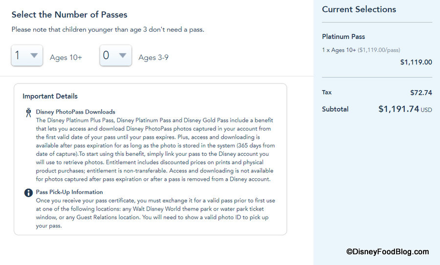Click the "Pass Pick-Up Information" title
This screenshot has width=440, height=265.
69,192
